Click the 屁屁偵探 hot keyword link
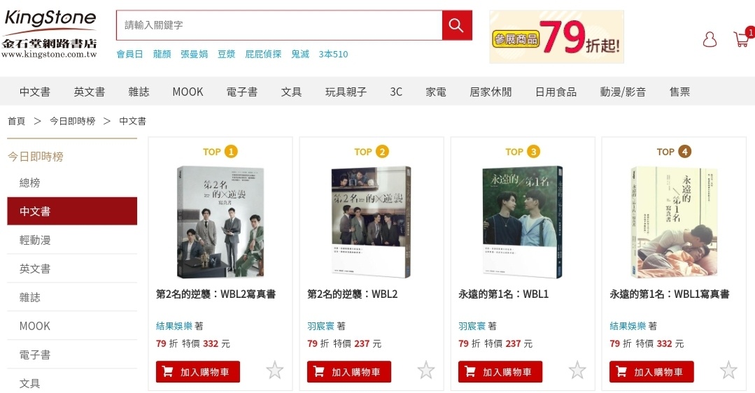 [263, 54]
